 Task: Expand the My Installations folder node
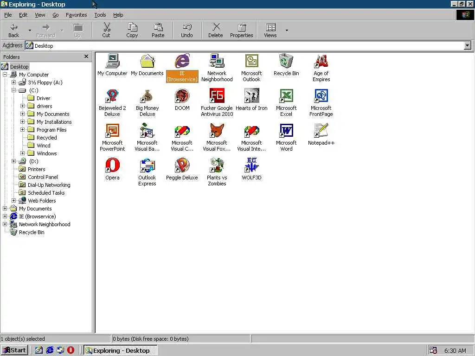tap(22, 121)
